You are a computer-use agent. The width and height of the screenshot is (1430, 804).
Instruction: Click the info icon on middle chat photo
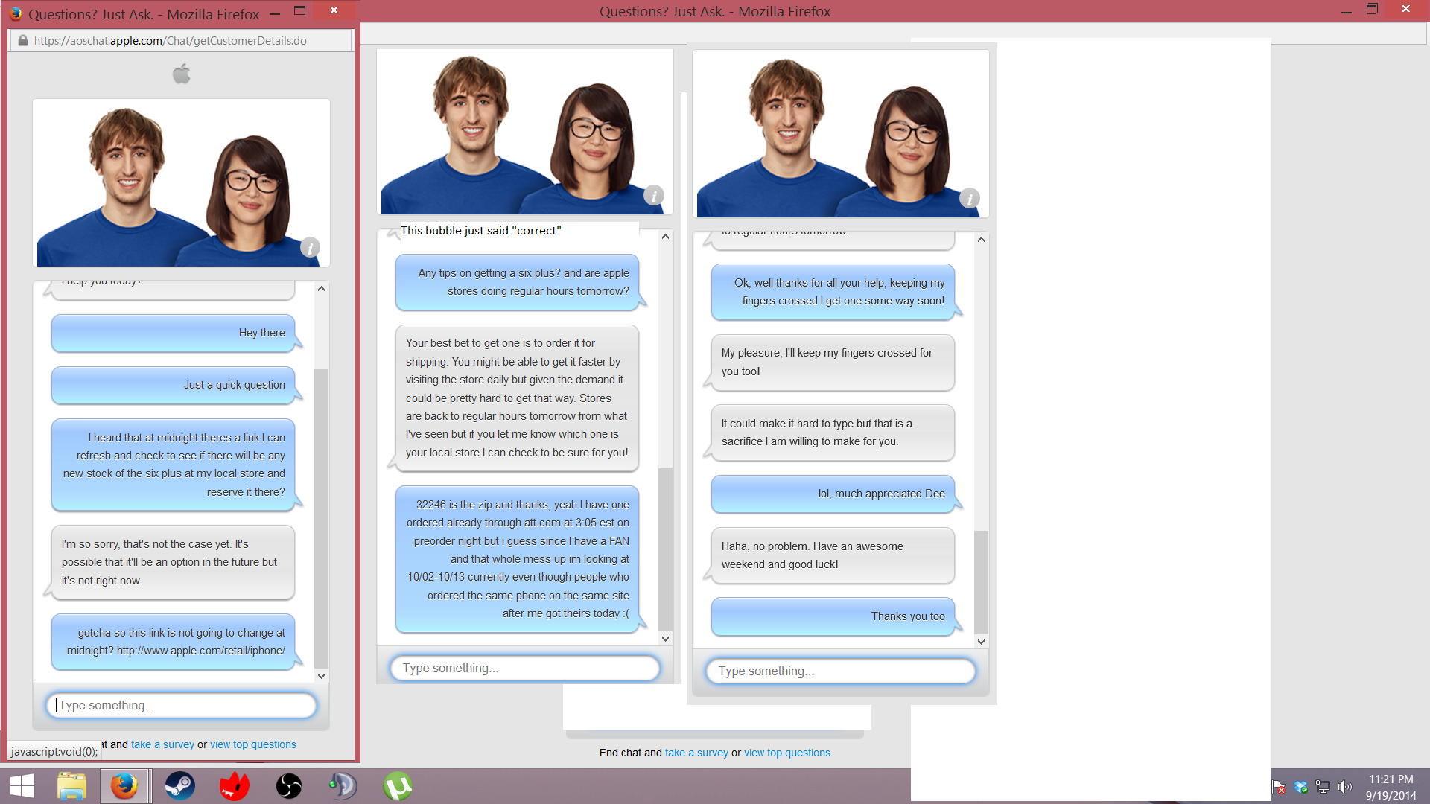(x=653, y=196)
